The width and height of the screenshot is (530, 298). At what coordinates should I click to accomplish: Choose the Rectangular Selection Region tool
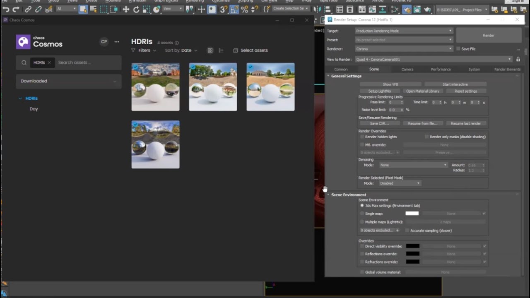(104, 9)
